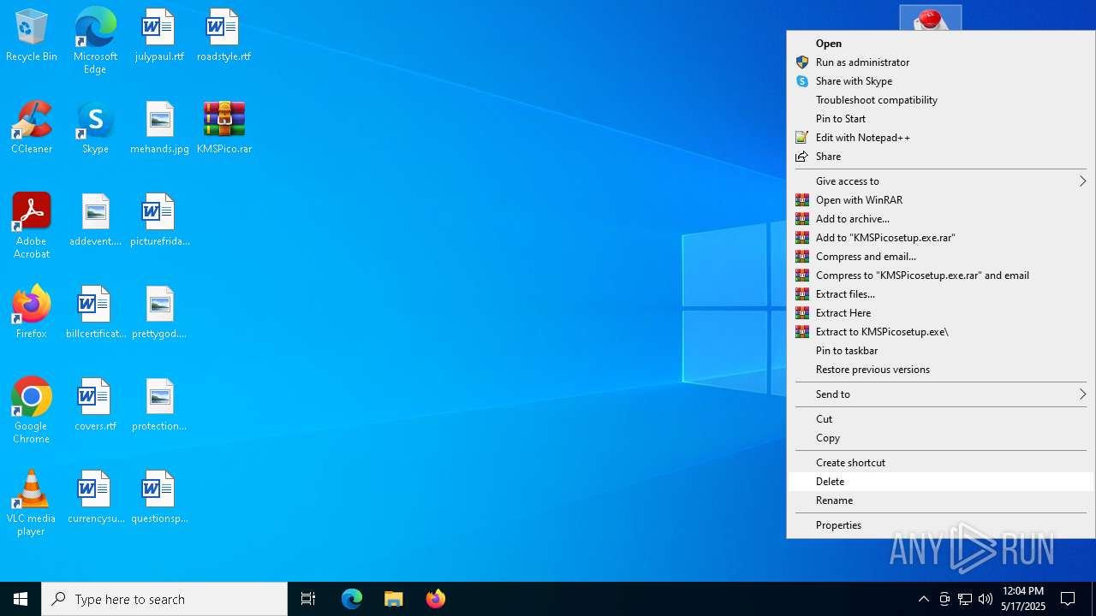Select the addevent image file icon
Image resolution: width=1096 pixels, height=616 pixels.
point(95,221)
